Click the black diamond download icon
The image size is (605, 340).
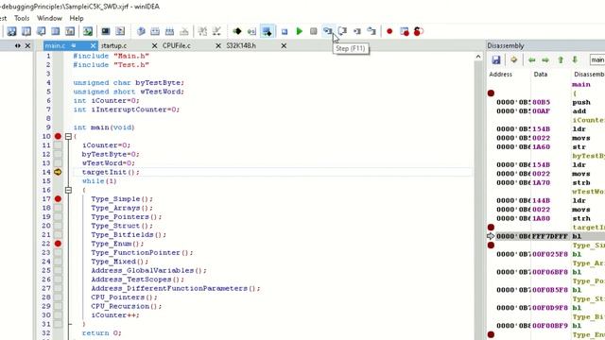click(237, 31)
